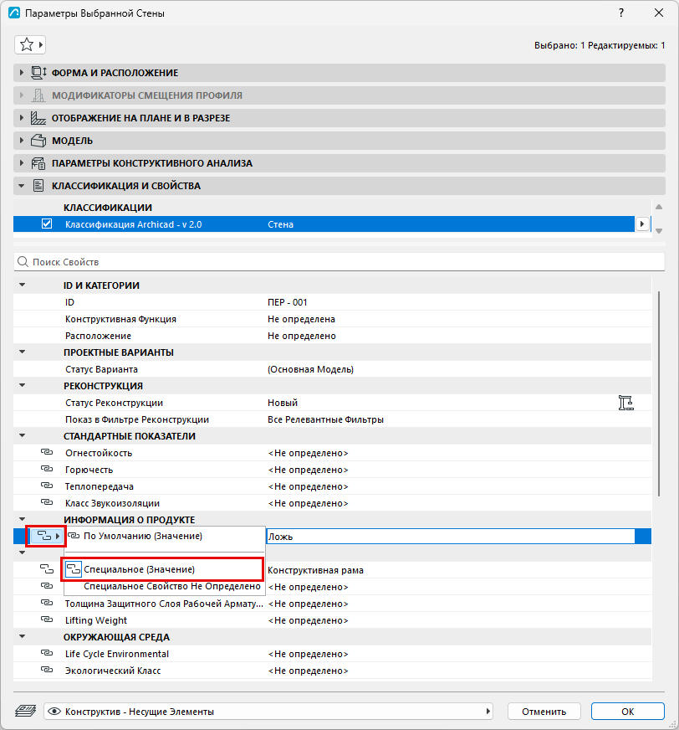Choose По Умолчанию (Значение) from the popup
The width and height of the screenshot is (679, 730).
pyautogui.click(x=165, y=537)
